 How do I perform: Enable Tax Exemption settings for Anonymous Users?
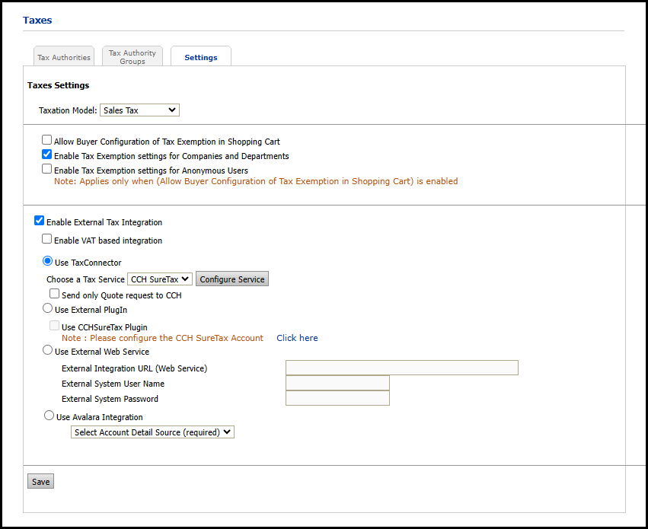click(47, 170)
